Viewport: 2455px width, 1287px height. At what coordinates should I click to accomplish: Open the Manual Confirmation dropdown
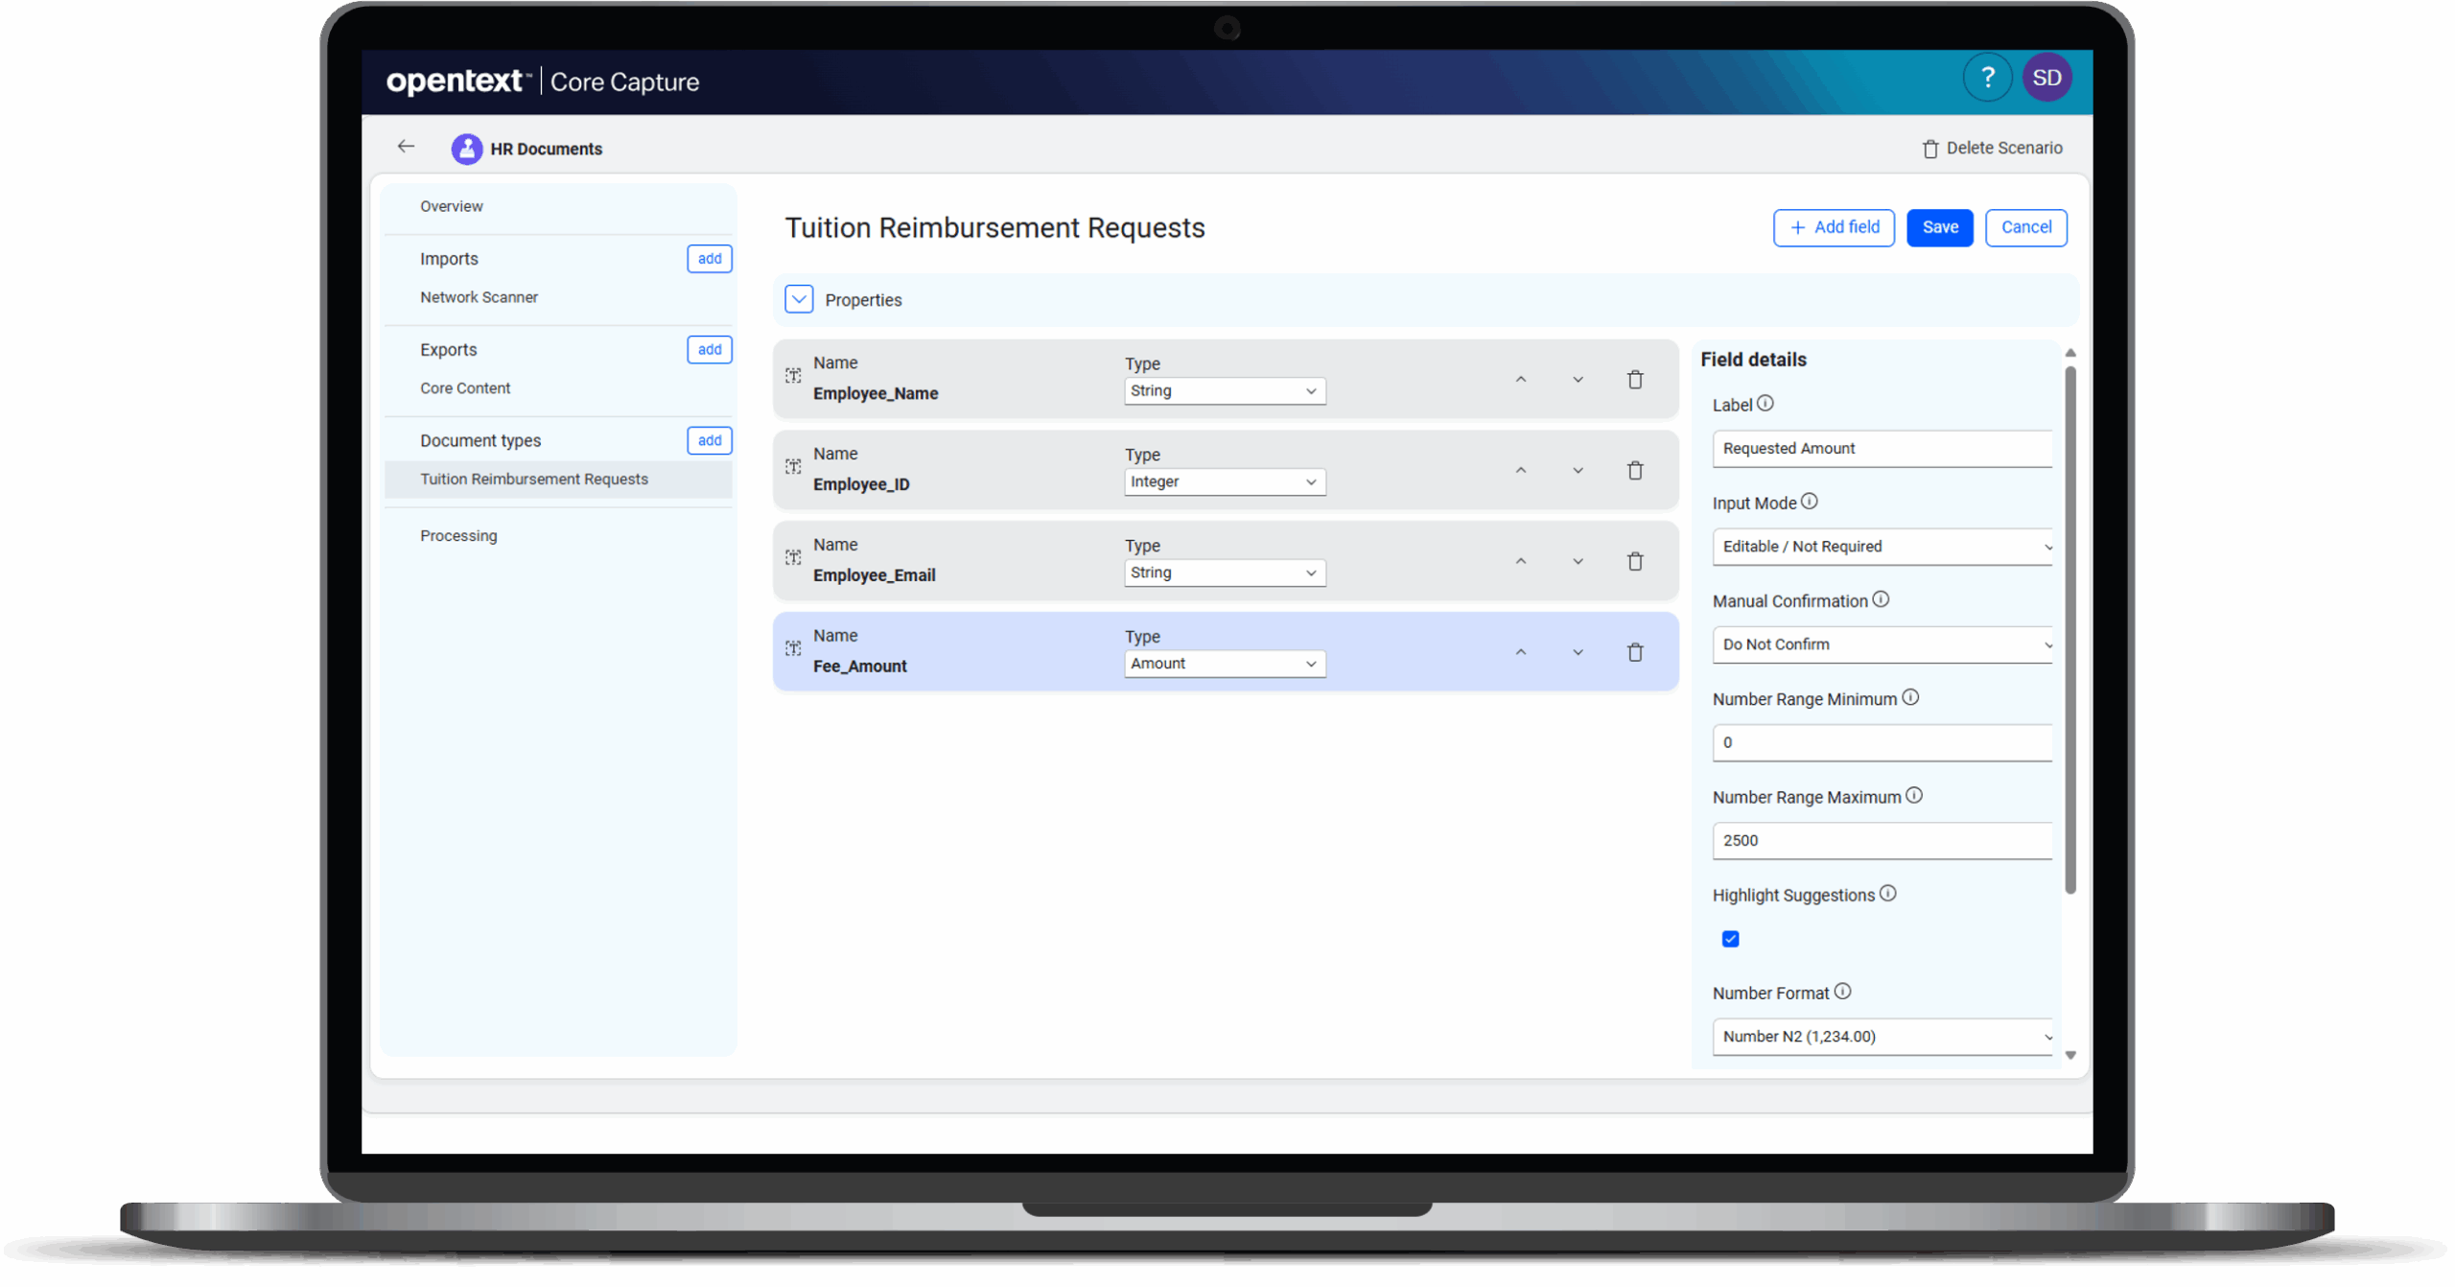click(1882, 645)
